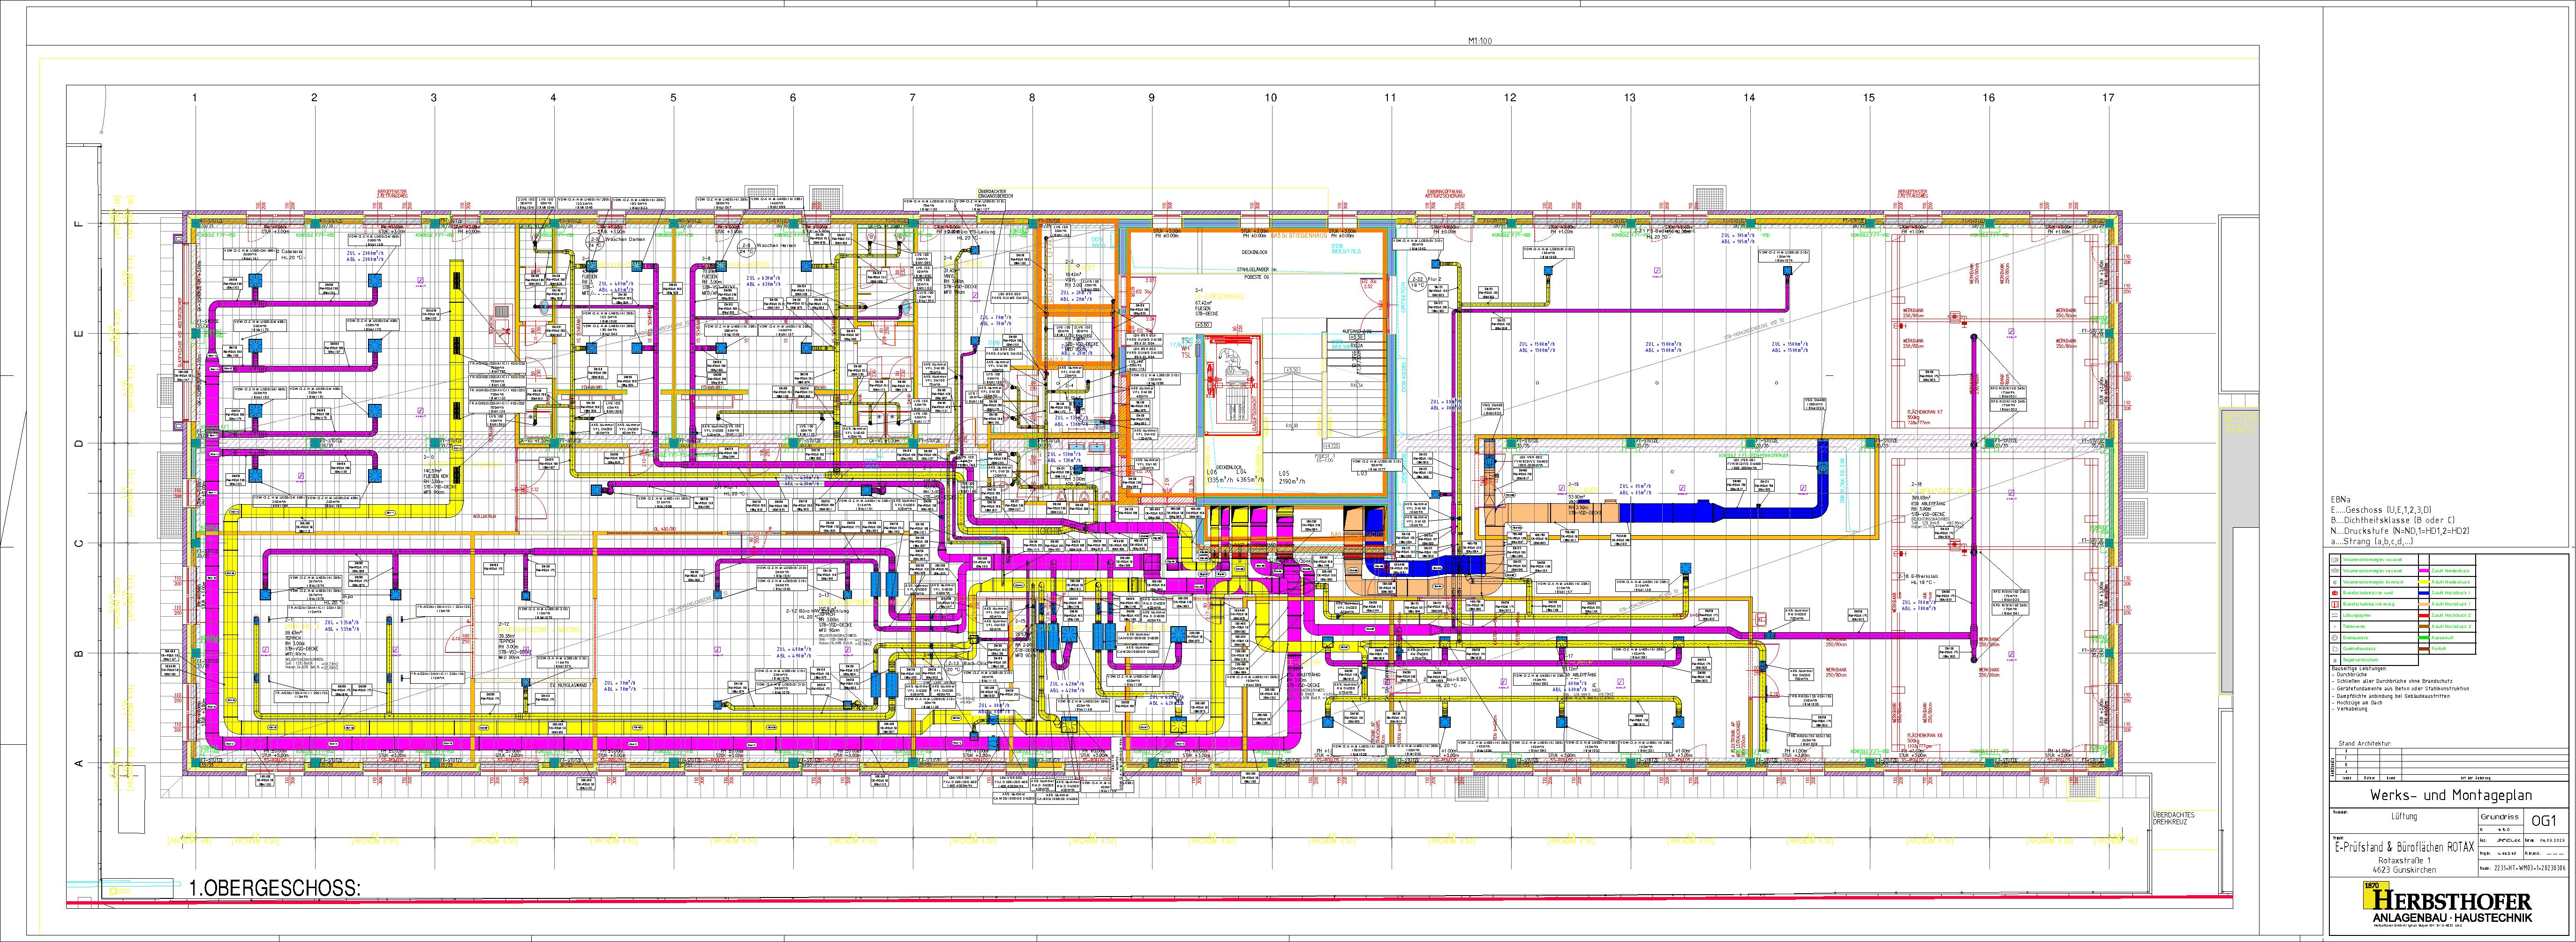The height and width of the screenshot is (942, 2576).
Task: Click the Drallauslass symbol in the legend
Action: (x=2335, y=638)
